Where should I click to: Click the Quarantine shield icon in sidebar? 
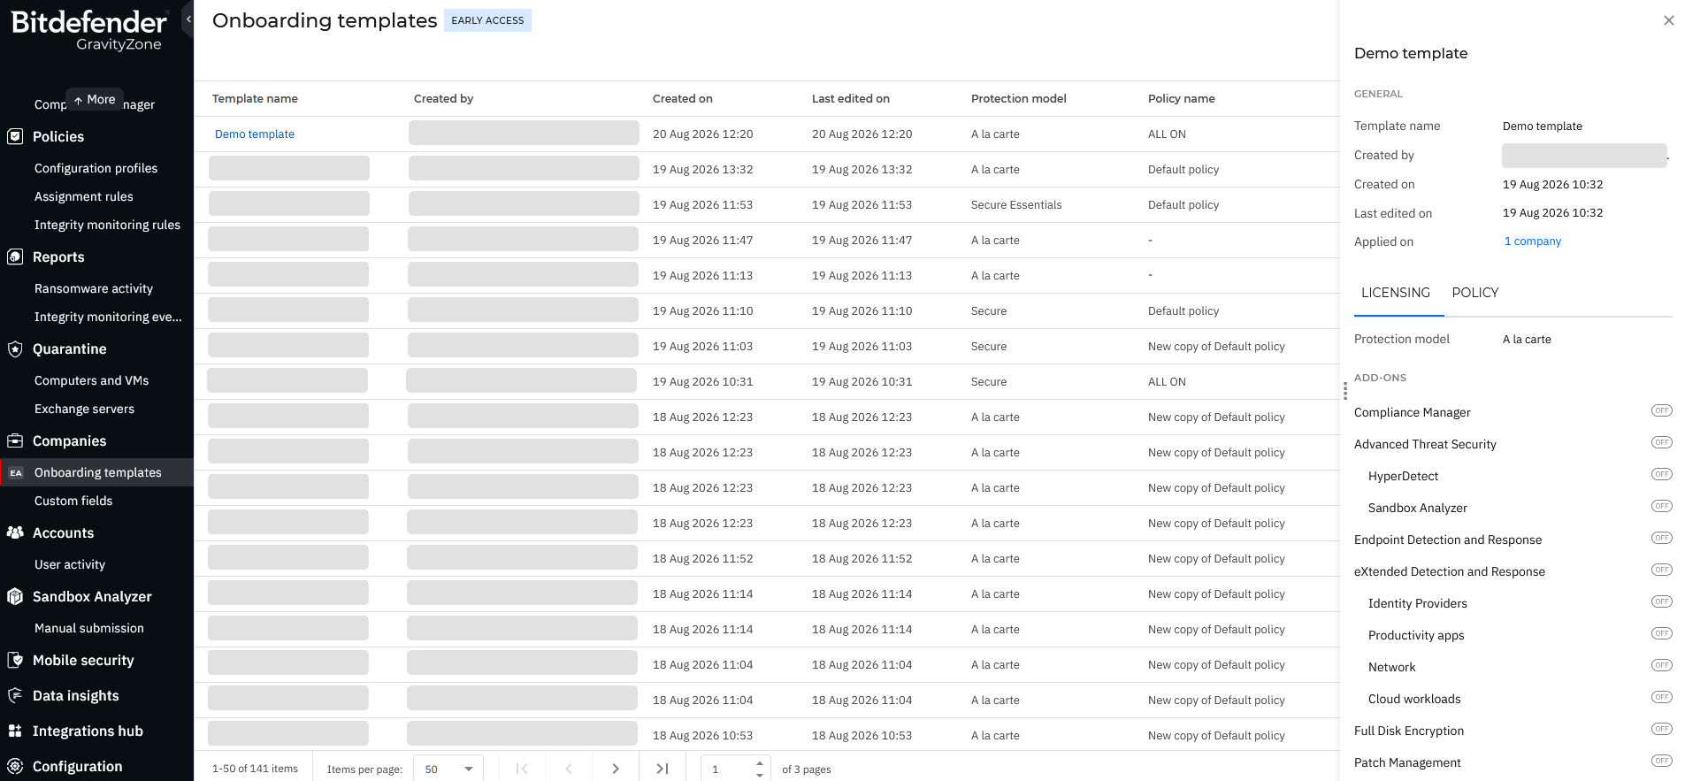coord(15,348)
